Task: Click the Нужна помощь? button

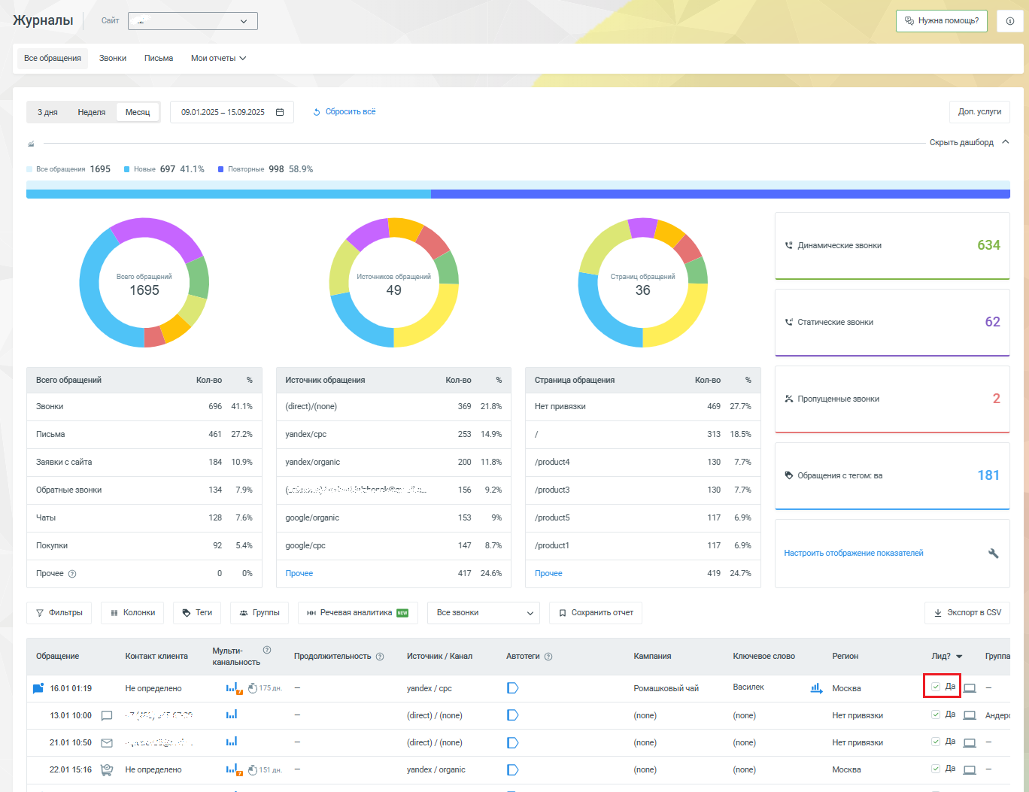Action: (942, 21)
